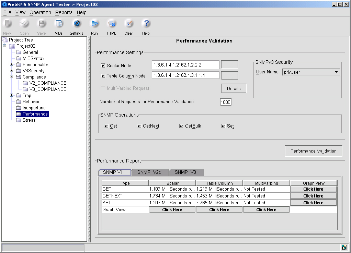Screen dimensions: 351x253
Task: Open the Reports menu
Action: point(64,13)
